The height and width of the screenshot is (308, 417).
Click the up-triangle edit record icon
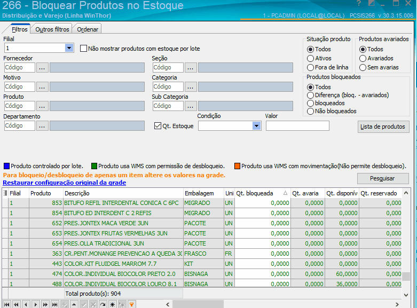click(x=74, y=305)
